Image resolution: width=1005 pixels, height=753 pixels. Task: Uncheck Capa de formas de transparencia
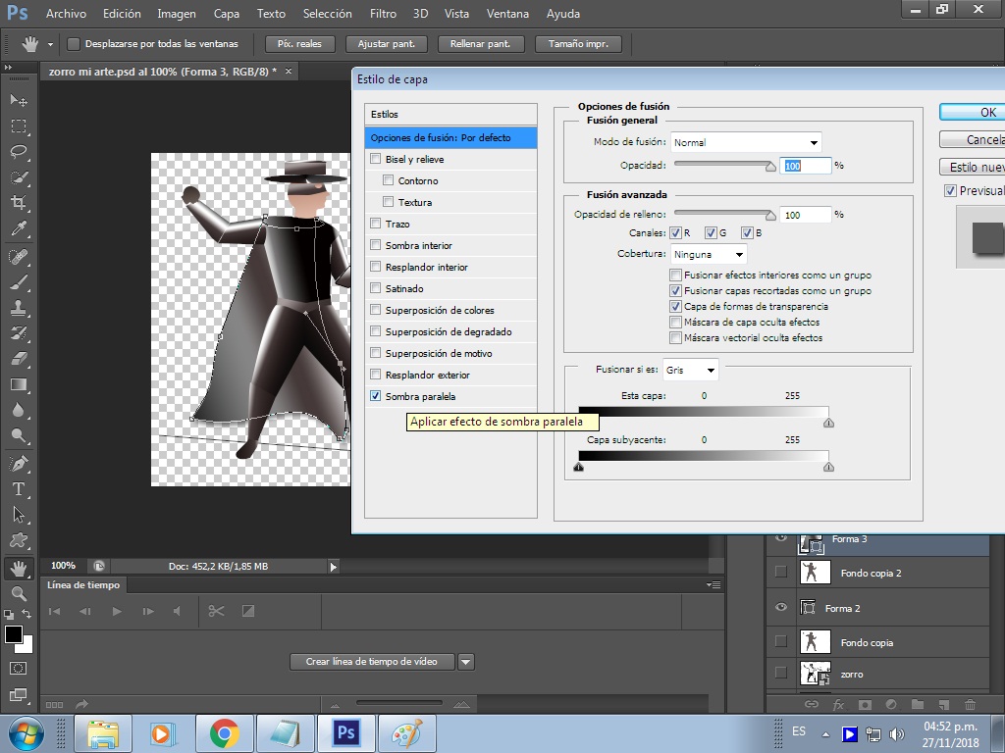675,306
